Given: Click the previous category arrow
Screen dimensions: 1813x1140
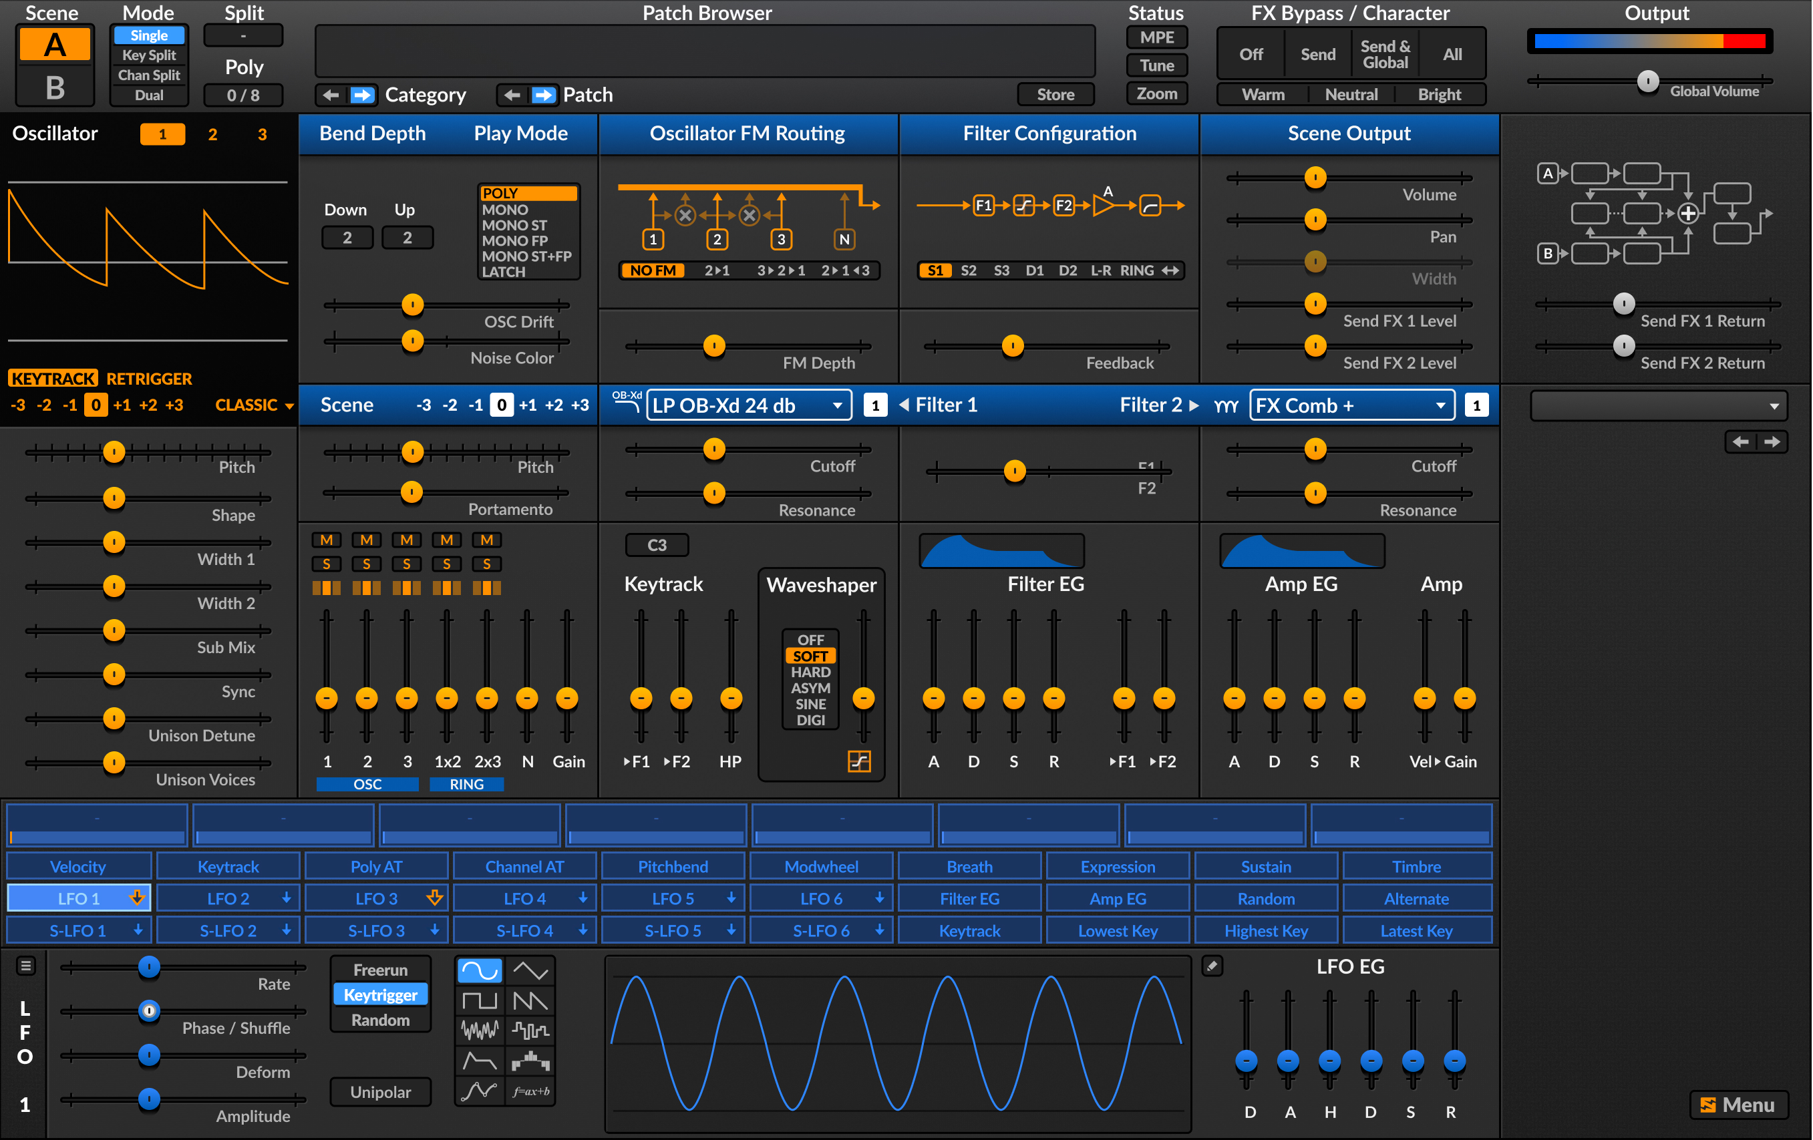Looking at the screenshot, I should click(331, 95).
